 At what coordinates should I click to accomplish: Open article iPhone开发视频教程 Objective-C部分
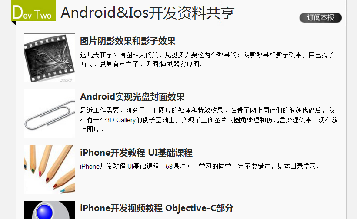point(157,208)
